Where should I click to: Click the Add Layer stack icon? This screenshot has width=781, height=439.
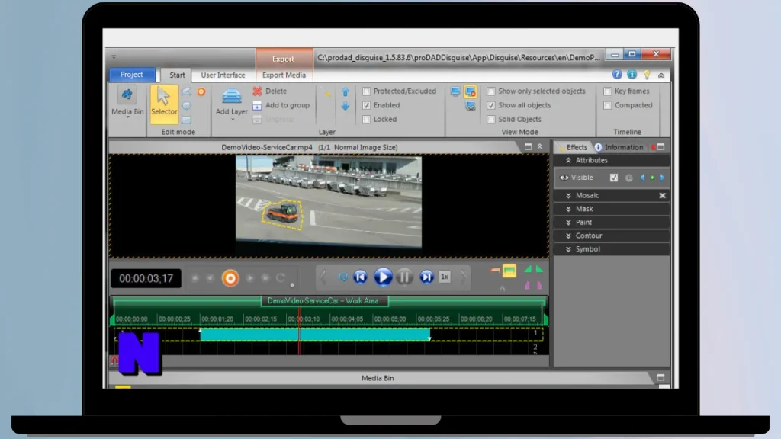coord(232,96)
